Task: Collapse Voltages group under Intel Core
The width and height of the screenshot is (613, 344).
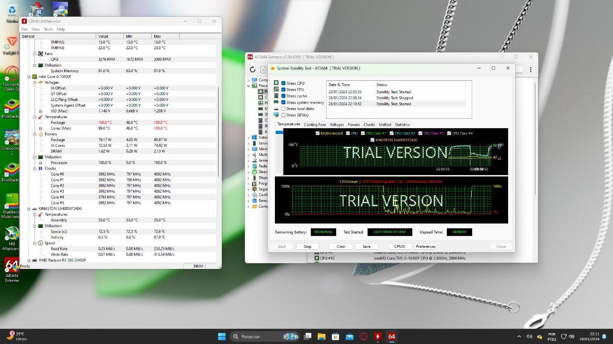Action: [x=34, y=82]
